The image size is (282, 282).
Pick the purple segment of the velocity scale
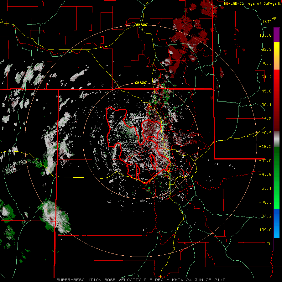click(277, 35)
